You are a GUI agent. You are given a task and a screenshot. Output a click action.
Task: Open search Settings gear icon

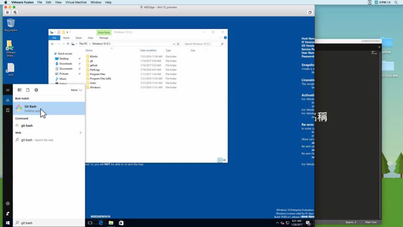8,204
